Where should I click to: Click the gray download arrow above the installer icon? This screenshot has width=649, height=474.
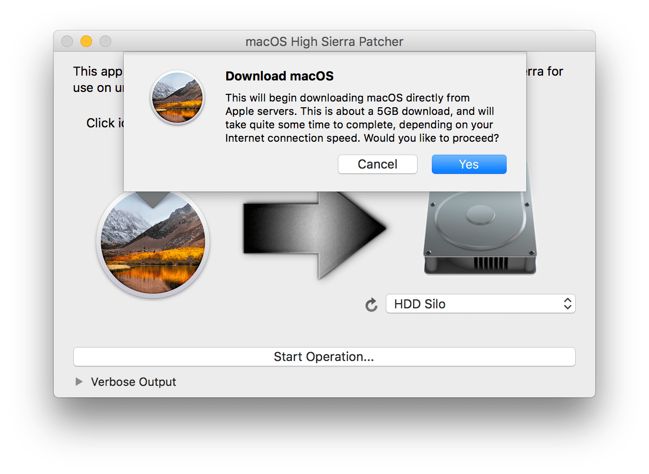pos(152,196)
